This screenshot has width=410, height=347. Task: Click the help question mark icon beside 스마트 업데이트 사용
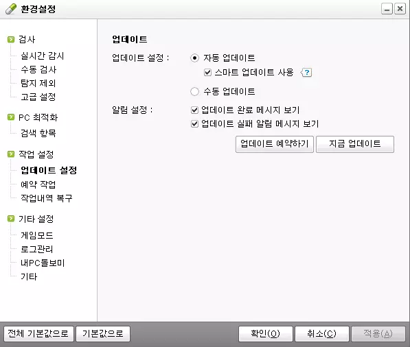click(306, 72)
